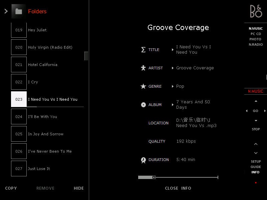The width and height of the screenshot is (267, 200).
Task: Click the Duration clock icon
Action: (143, 160)
